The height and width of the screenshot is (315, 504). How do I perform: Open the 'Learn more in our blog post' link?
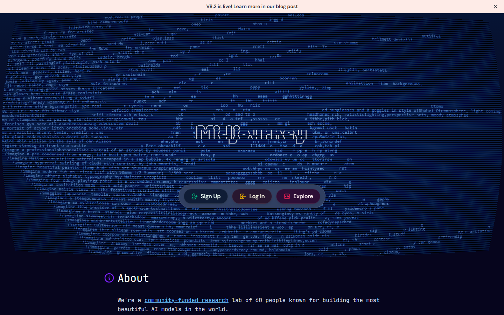[x=265, y=7]
